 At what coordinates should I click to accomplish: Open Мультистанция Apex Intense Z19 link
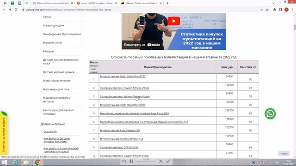tap(120, 130)
